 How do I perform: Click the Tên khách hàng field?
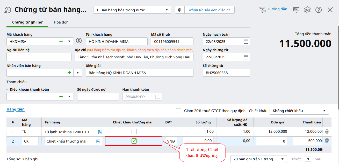pyautogui.click(x=117, y=41)
